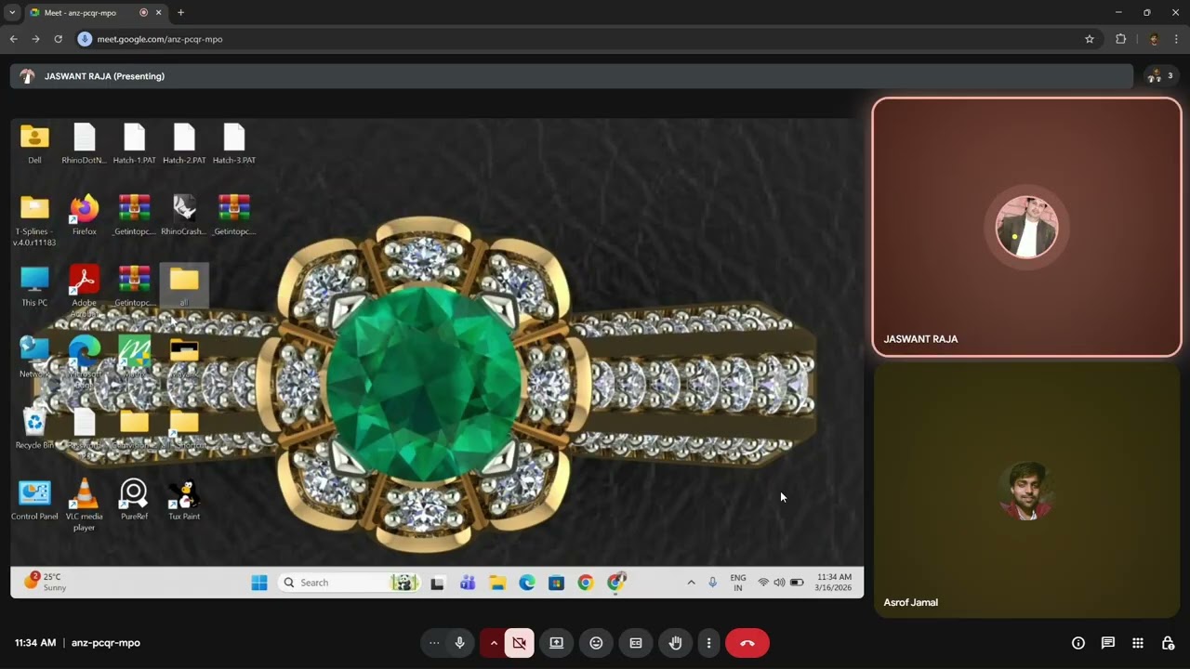Viewport: 1190px width, 669px height.
Task: Click the This PC desktop icon
Action: click(x=34, y=286)
